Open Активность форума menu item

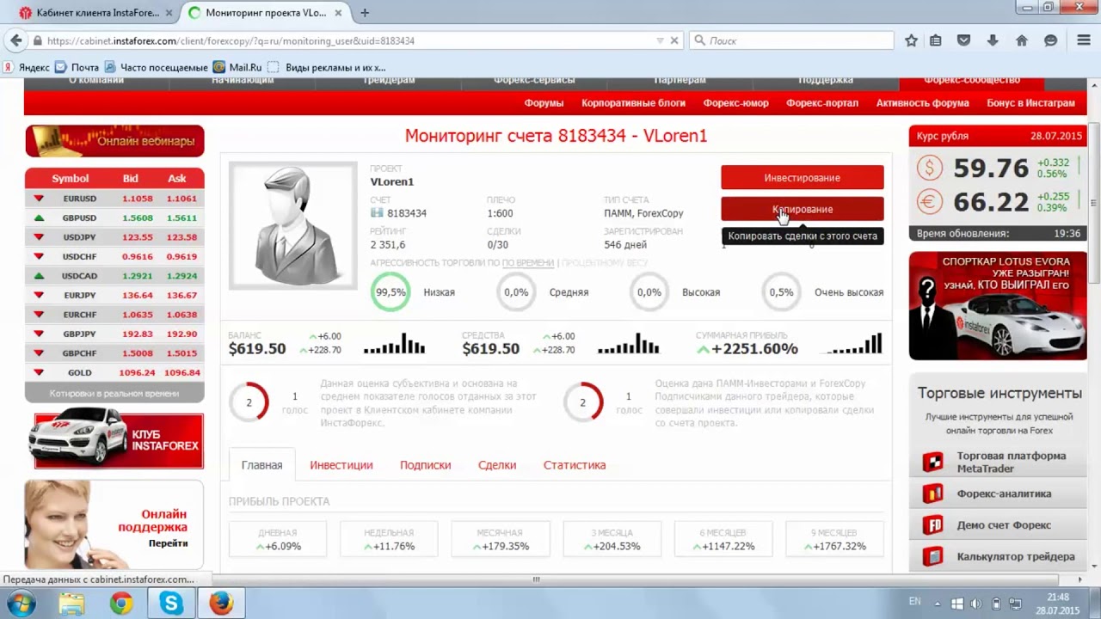(922, 103)
